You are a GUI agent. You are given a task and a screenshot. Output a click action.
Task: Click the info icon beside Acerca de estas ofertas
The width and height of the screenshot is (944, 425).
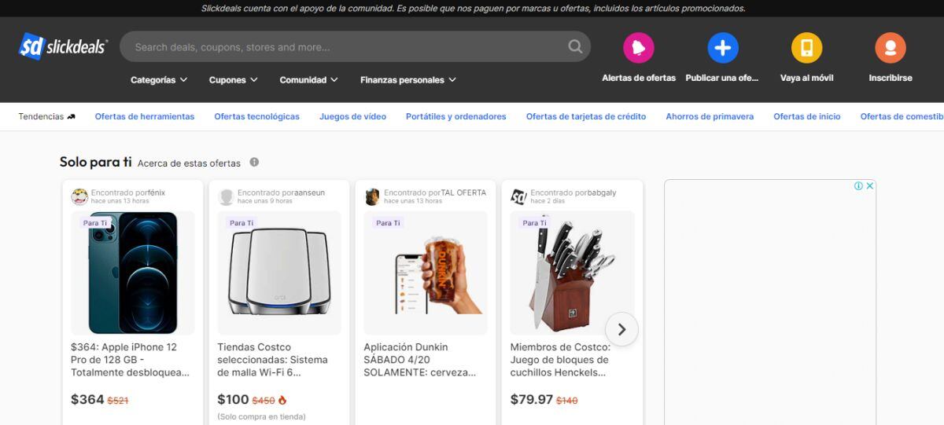[x=254, y=163]
